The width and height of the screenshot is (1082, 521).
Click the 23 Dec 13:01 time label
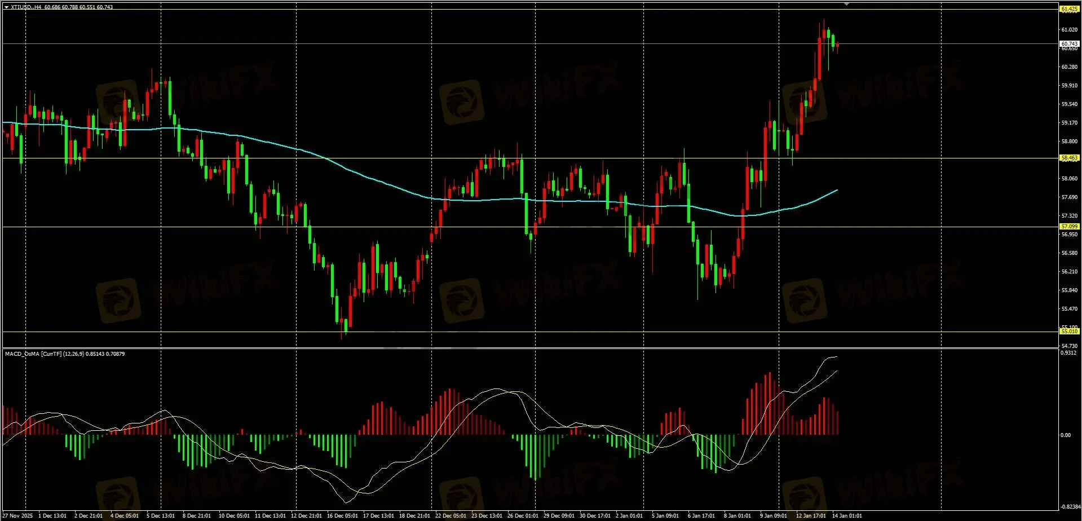tap(487, 516)
